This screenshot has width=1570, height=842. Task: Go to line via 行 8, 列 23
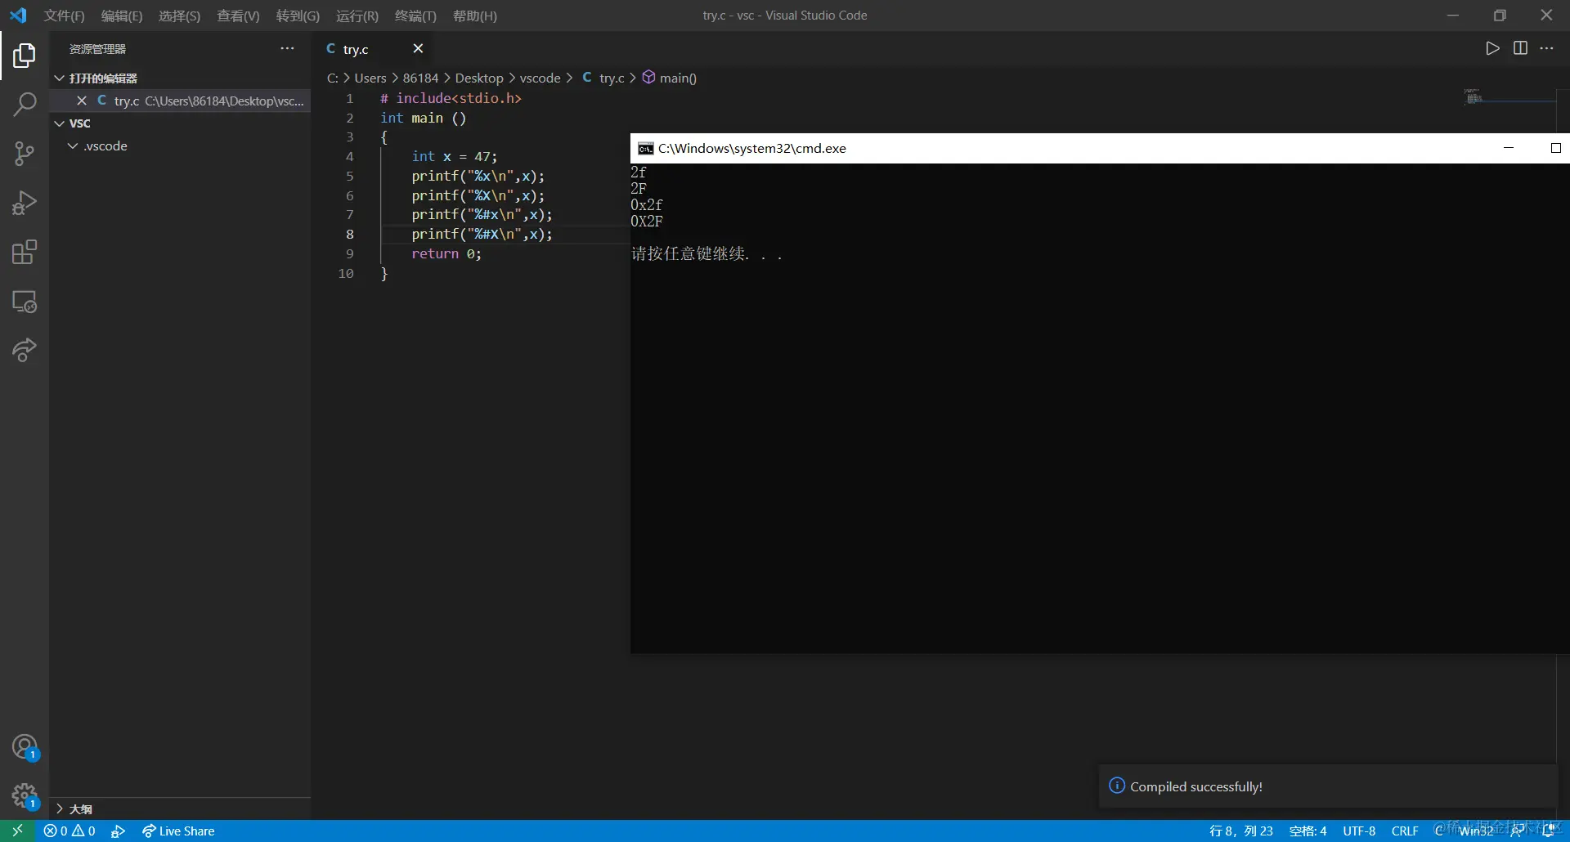(x=1241, y=831)
